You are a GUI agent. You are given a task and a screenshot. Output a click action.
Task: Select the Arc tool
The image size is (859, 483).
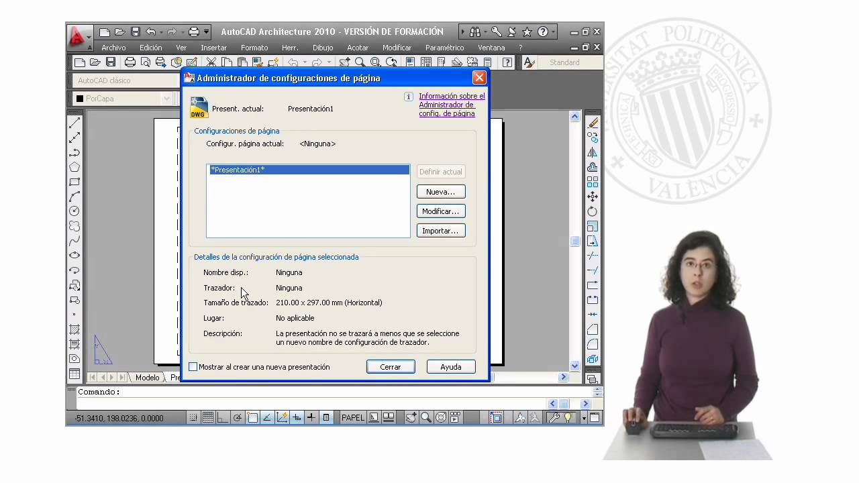click(x=74, y=197)
